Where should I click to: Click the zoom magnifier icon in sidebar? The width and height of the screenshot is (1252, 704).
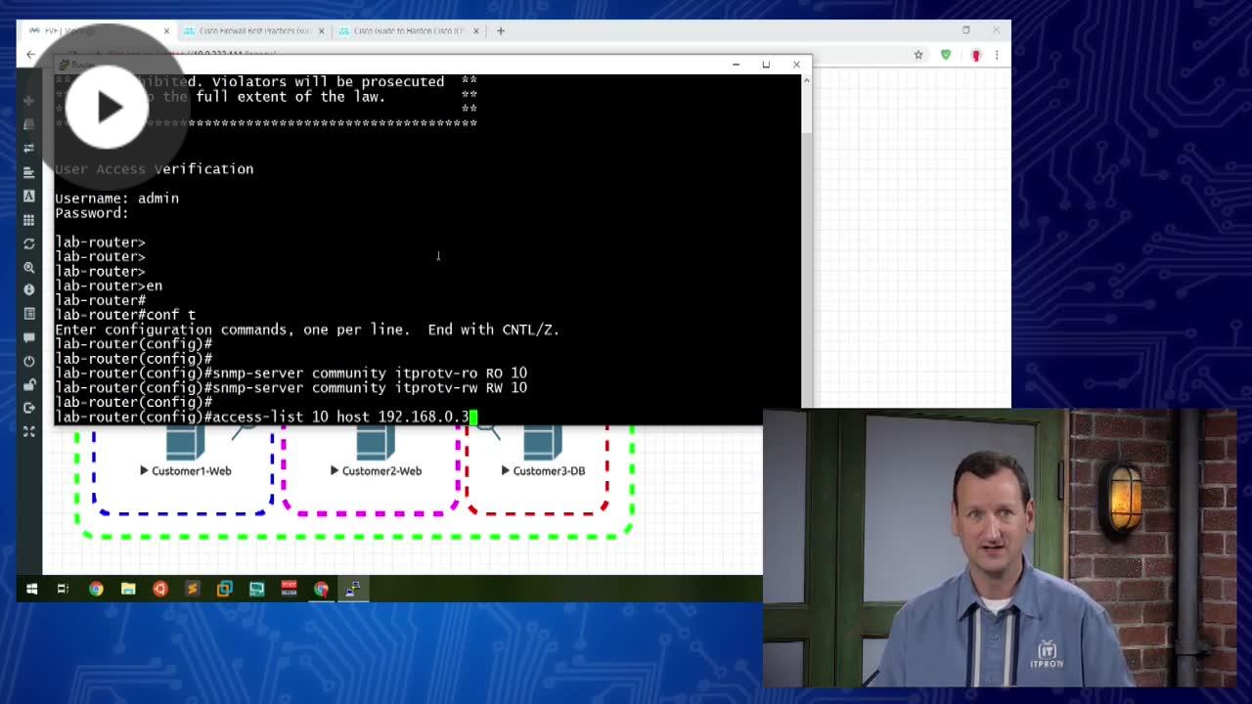(28, 267)
